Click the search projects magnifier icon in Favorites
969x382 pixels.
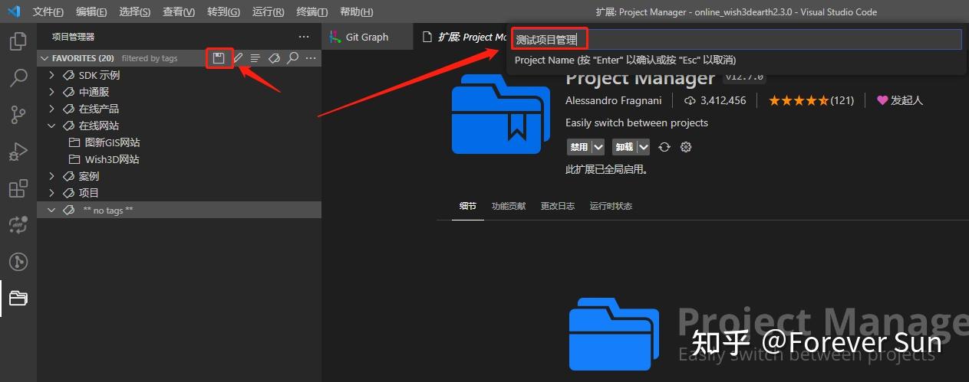pyautogui.click(x=292, y=58)
